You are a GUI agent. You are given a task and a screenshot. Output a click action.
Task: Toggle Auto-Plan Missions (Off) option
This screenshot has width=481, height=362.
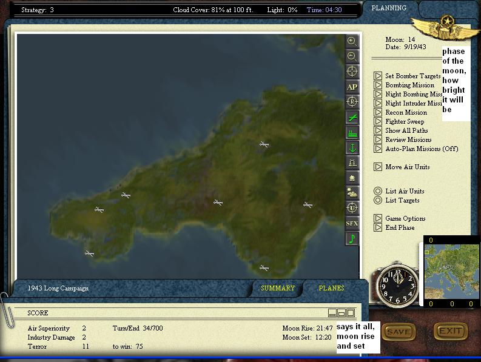pos(378,149)
